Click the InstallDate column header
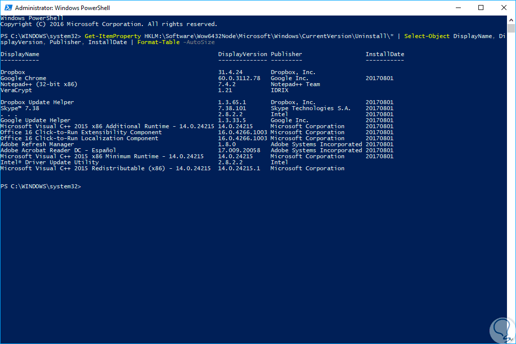 [385, 54]
